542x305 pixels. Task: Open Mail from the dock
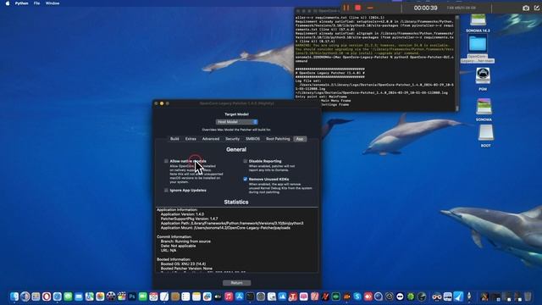(x=79, y=297)
